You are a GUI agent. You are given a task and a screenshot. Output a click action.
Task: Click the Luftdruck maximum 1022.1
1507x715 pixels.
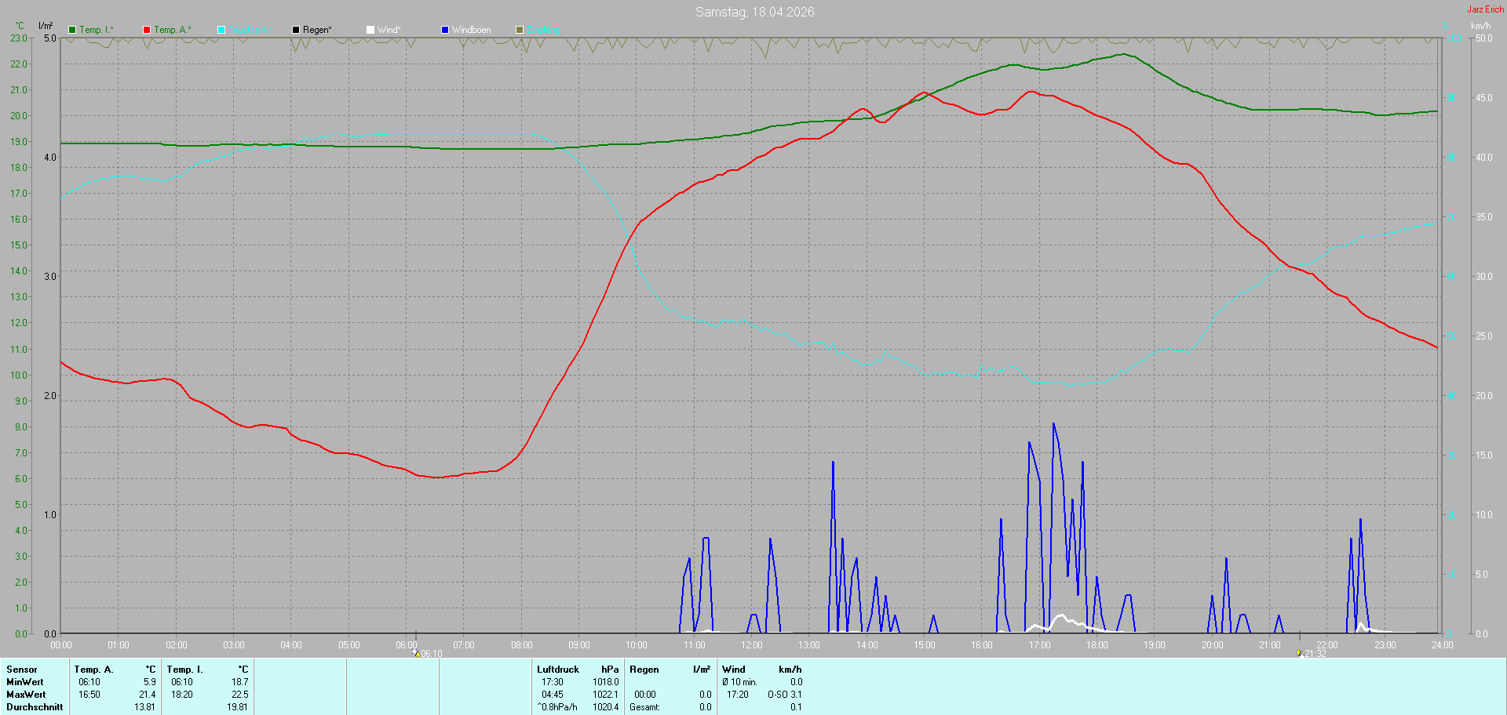pyautogui.click(x=606, y=695)
